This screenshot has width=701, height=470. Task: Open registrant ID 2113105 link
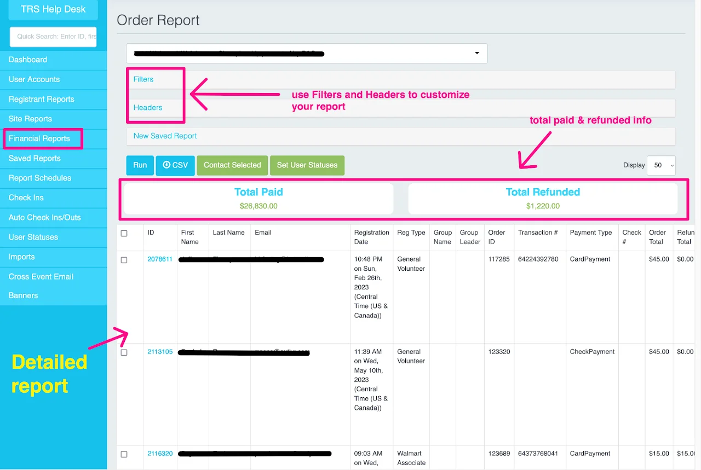coord(160,352)
